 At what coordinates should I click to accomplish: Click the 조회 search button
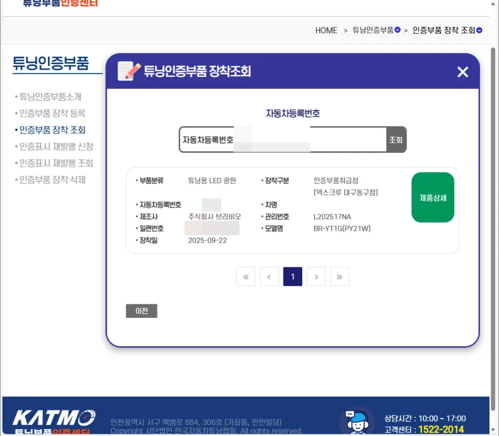[396, 140]
